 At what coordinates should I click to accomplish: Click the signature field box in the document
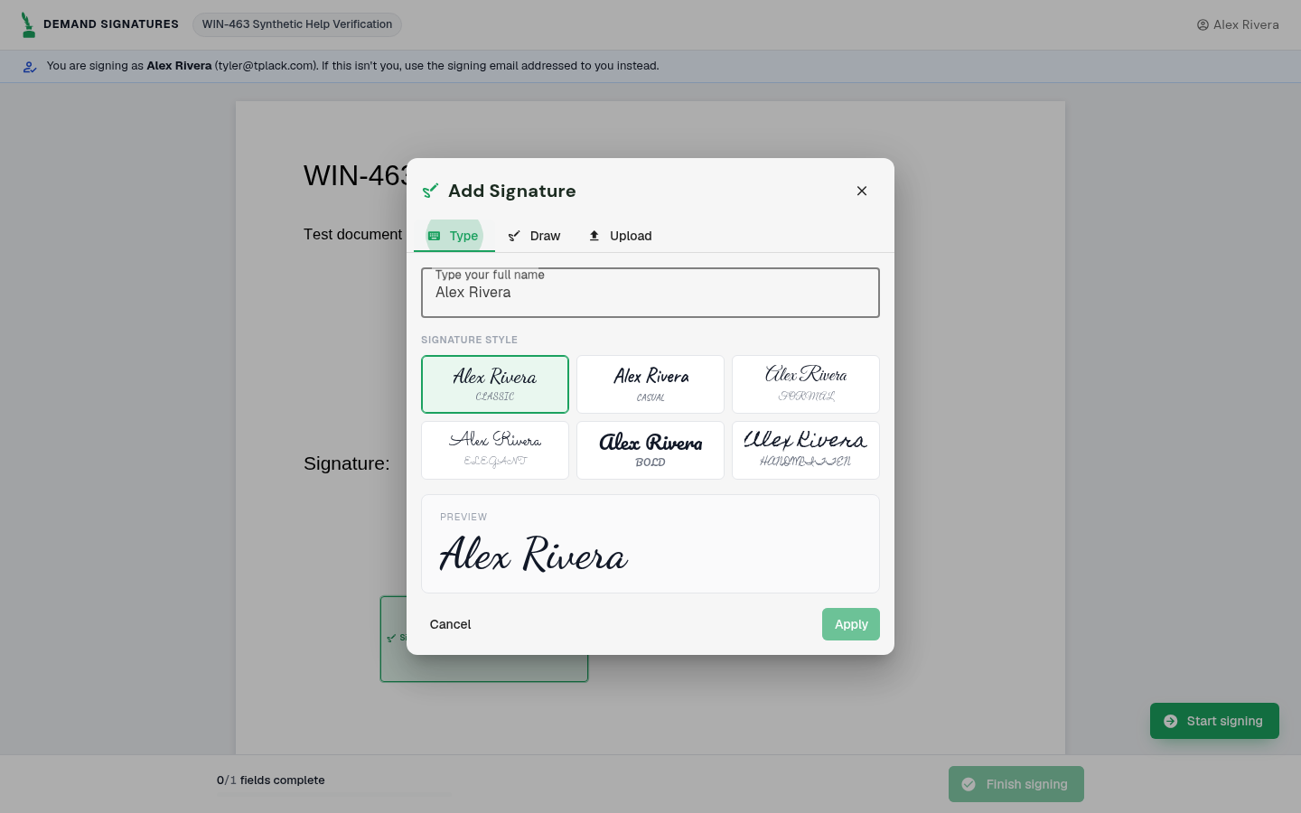click(484, 639)
